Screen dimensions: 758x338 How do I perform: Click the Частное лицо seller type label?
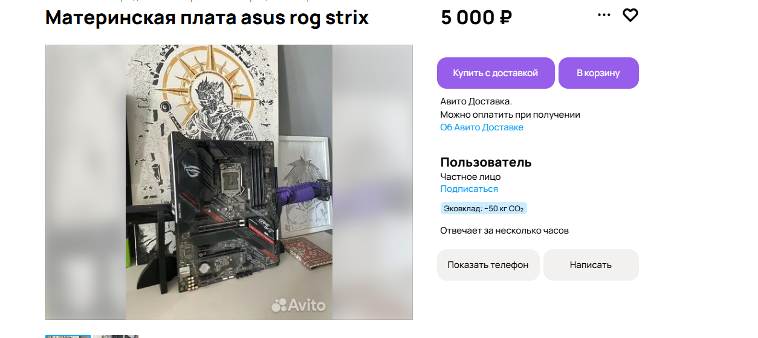tap(470, 177)
